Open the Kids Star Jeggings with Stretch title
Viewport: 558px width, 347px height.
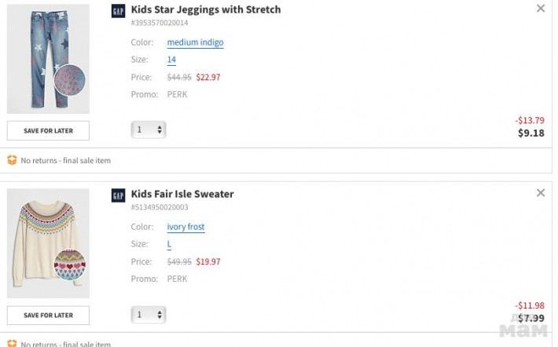point(205,9)
